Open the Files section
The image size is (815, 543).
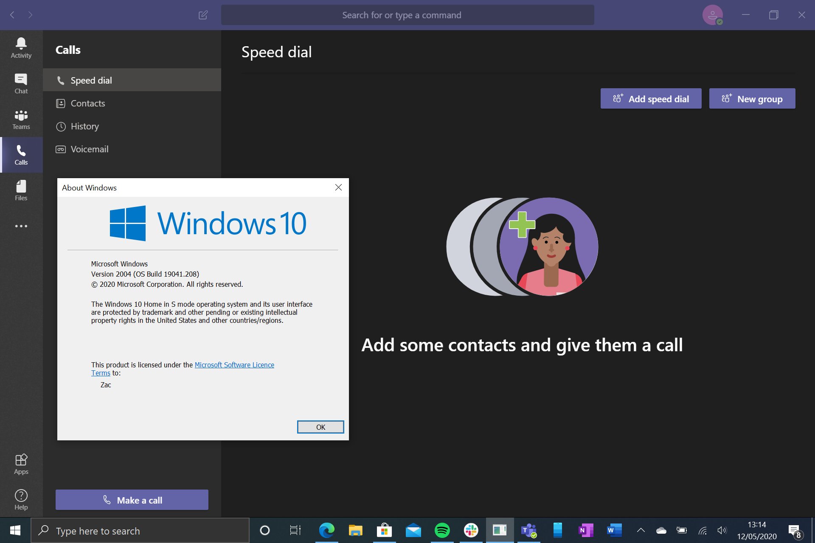tap(21, 190)
